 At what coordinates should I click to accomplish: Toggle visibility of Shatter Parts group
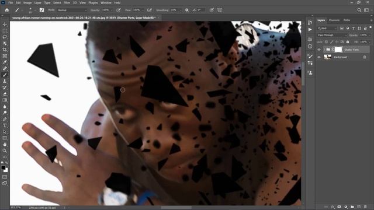pyautogui.click(x=319, y=50)
